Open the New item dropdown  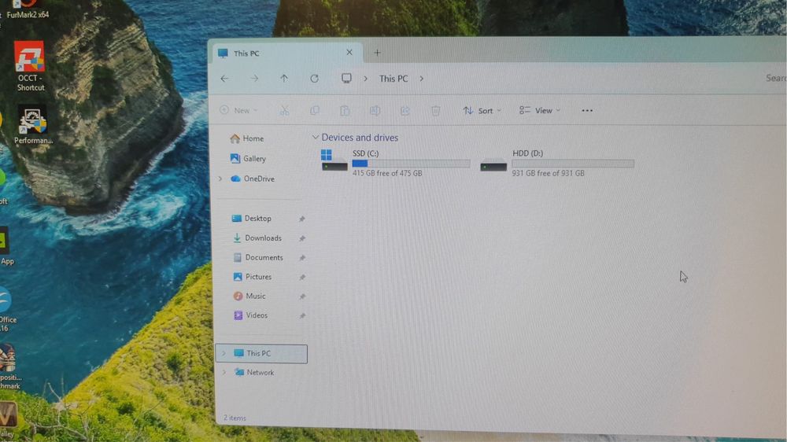click(x=239, y=110)
